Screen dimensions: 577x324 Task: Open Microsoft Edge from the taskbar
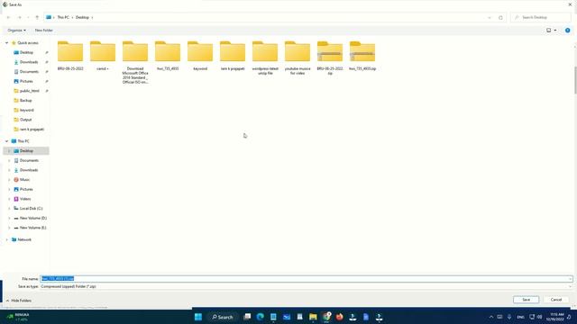[261, 317]
